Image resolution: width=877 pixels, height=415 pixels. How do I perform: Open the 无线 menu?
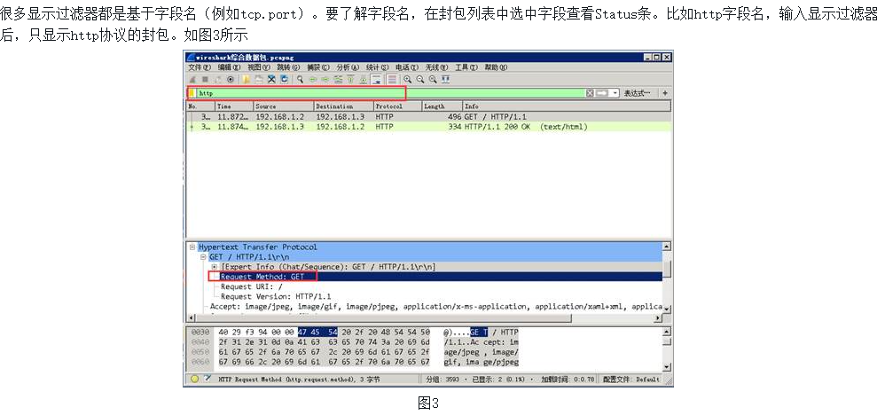(x=437, y=67)
